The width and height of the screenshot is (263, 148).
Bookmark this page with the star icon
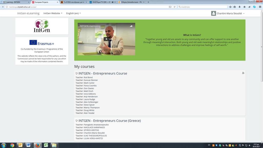pyautogui.click(x=230, y=7)
